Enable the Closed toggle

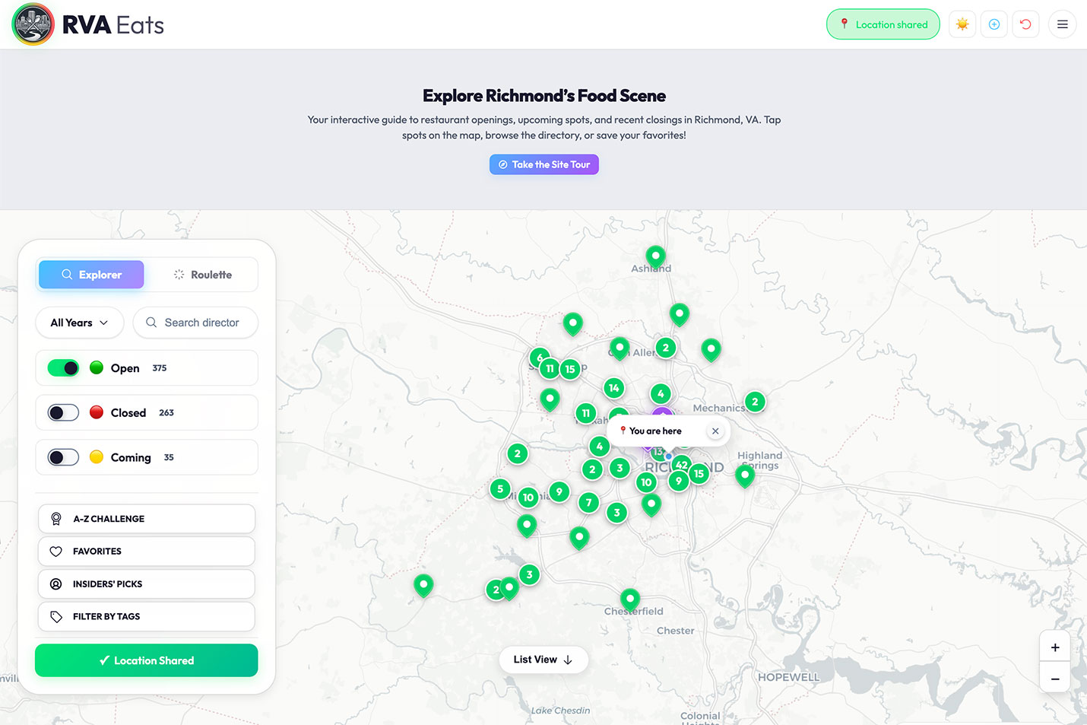coord(63,412)
